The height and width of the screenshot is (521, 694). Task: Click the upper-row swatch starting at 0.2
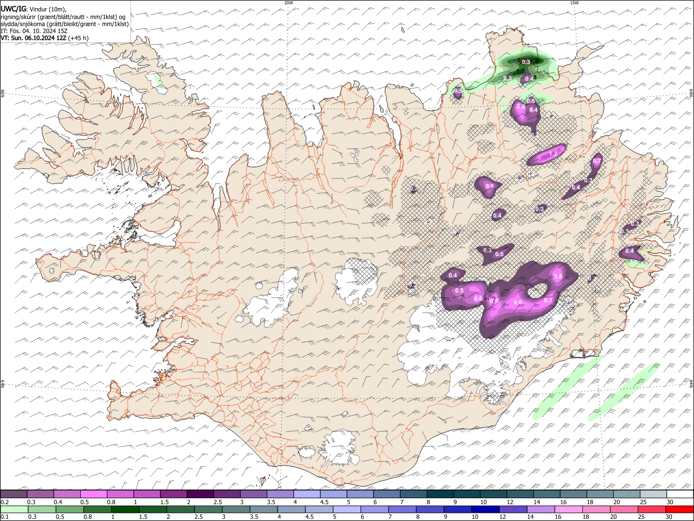[x=14, y=494]
